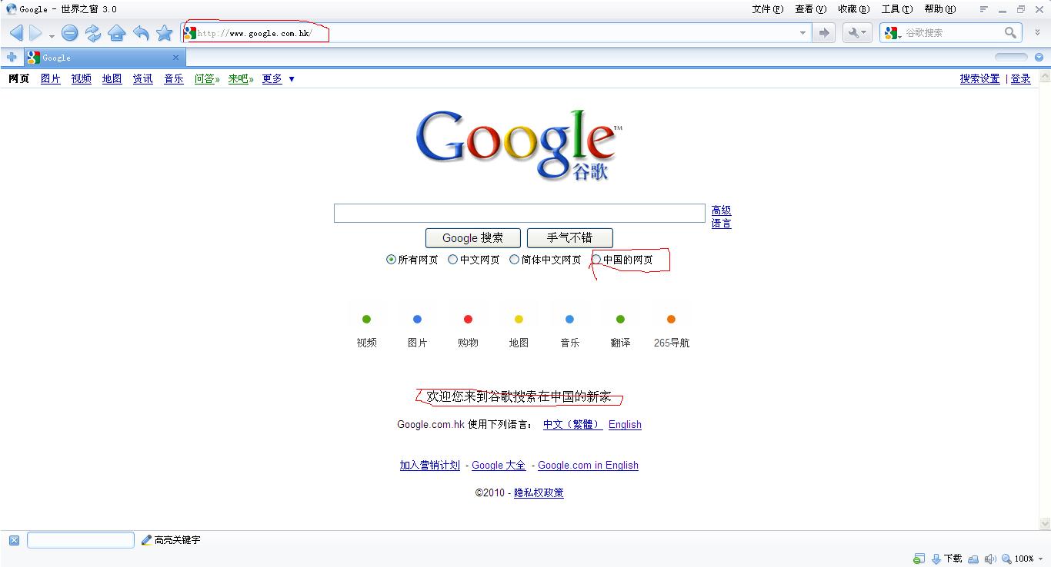This screenshot has height=567, width=1051.
Task: Click the green windows icon in status bar
Action: [x=919, y=559]
